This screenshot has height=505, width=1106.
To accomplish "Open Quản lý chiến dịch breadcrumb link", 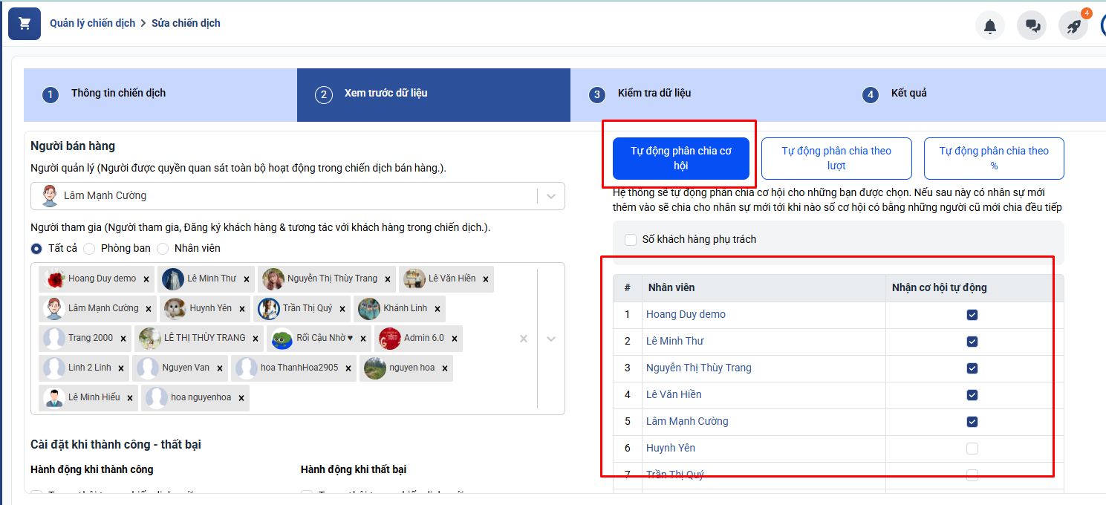I will pyautogui.click(x=93, y=23).
